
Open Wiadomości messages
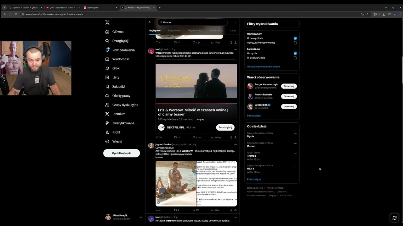pyautogui.click(x=118, y=59)
